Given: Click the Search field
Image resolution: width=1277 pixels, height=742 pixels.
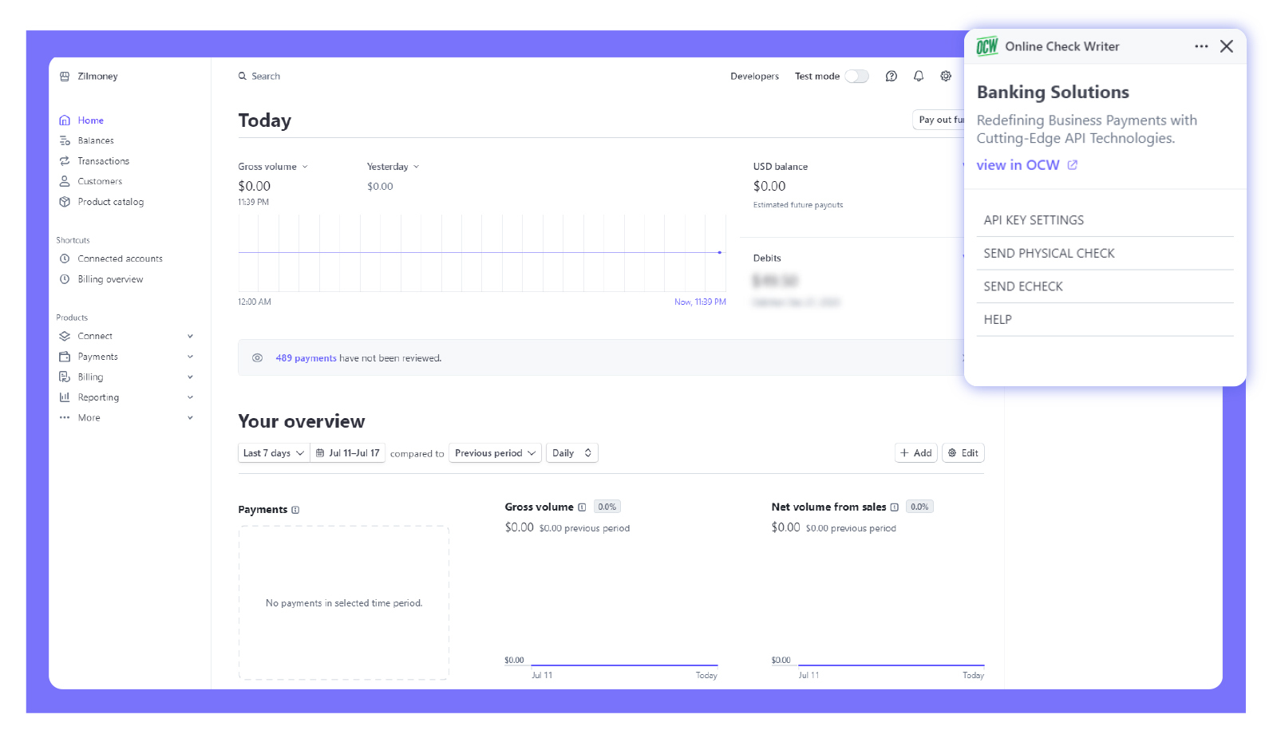Looking at the screenshot, I should (x=259, y=77).
